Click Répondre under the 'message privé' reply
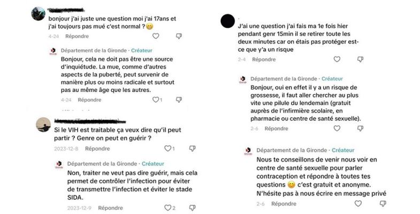 [x=284, y=204]
